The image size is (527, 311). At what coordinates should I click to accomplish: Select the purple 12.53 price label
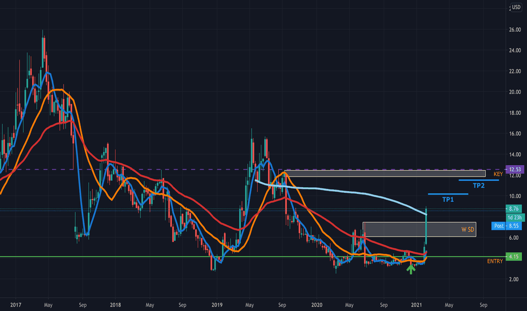[x=515, y=170]
